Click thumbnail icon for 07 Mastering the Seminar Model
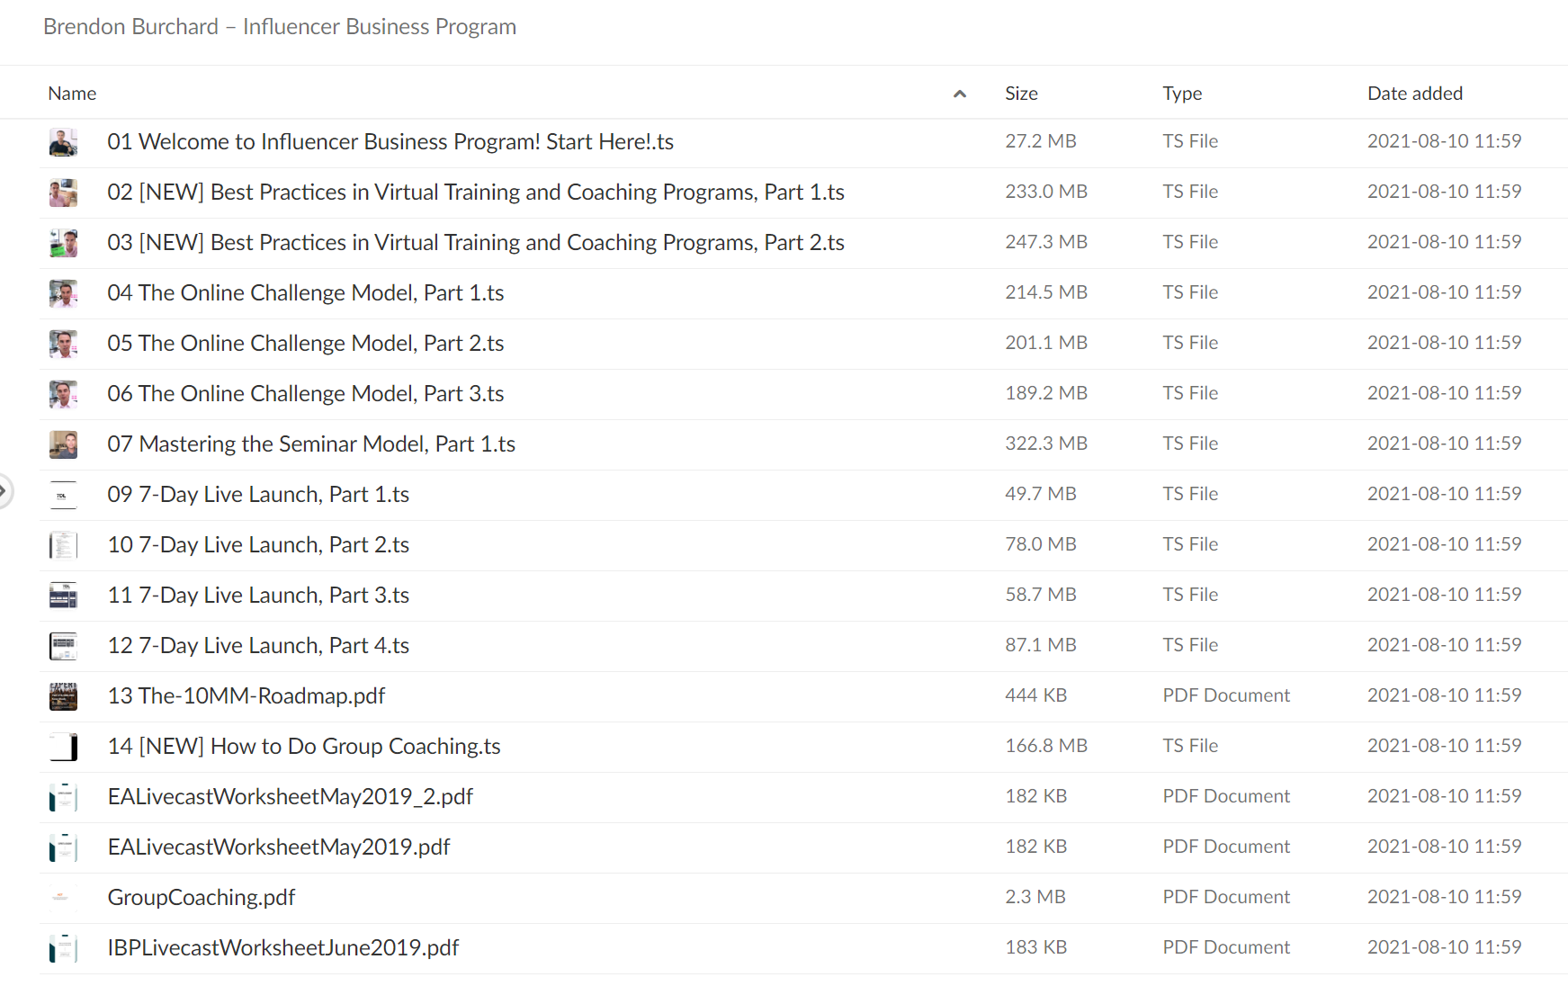This screenshot has width=1568, height=986. point(63,444)
